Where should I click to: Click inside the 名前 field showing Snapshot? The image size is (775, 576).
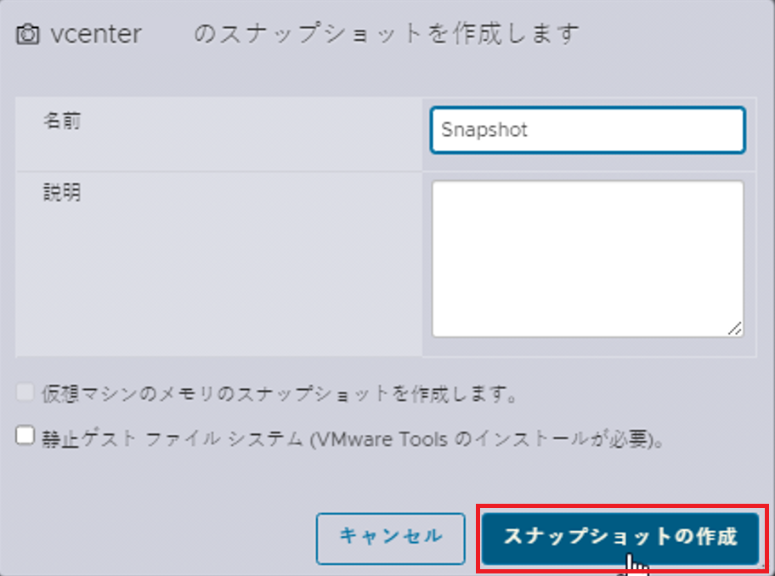[586, 130]
